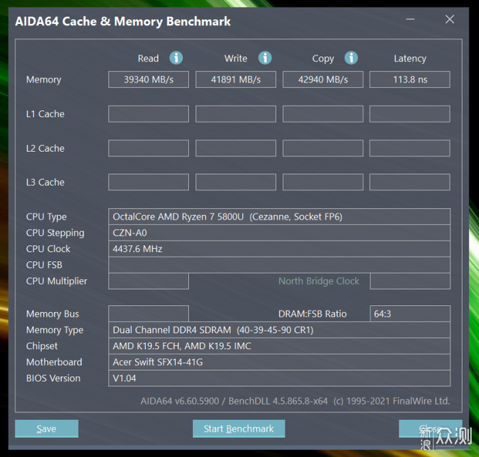The width and height of the screenshot is (479, 457).
Task: Click the Write info icon
Action: point(265,57)
